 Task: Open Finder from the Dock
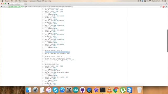point(29,90)
